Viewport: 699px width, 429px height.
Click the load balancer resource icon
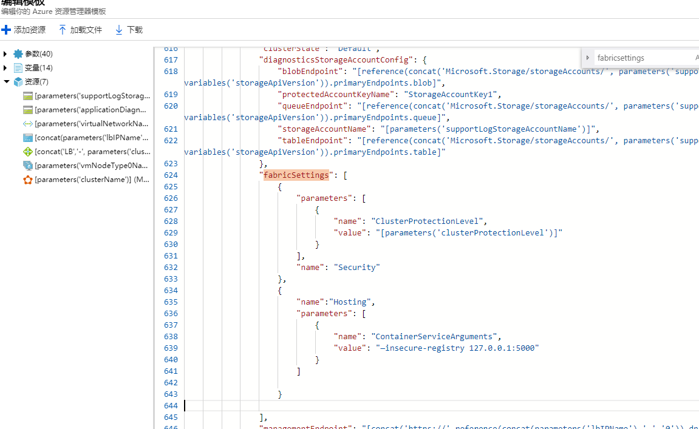point(28,152)
